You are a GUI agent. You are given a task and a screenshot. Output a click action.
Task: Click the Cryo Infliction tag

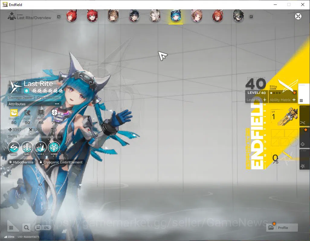(x=48, y=98)
